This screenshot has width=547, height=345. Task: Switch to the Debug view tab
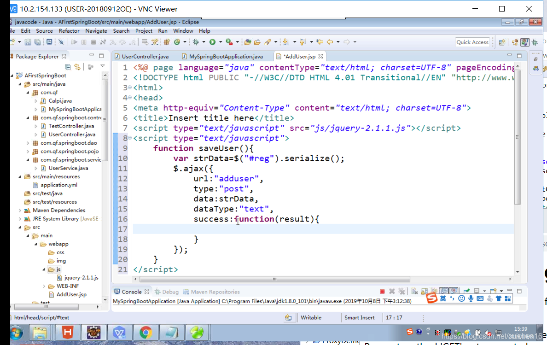[166, 292]
